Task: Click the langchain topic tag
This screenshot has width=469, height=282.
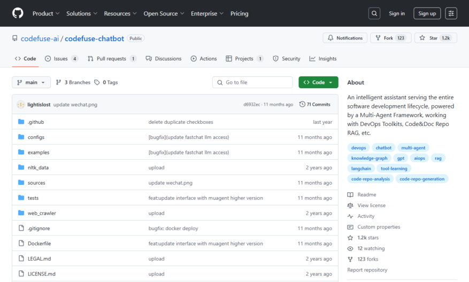Action: click(x=361, y=168)
